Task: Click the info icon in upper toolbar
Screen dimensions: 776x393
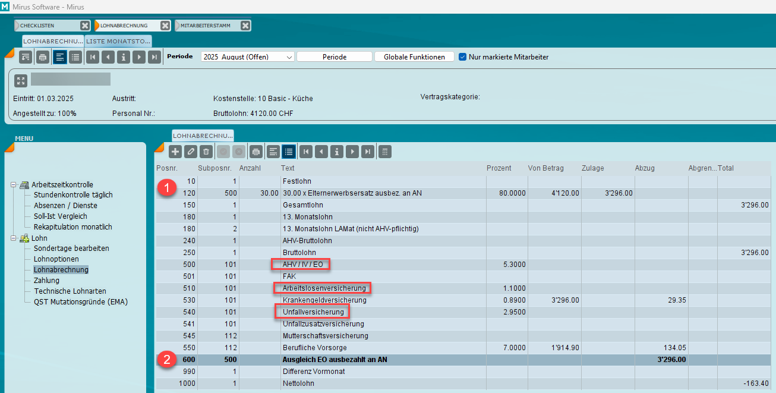Action: click(123, 57)
